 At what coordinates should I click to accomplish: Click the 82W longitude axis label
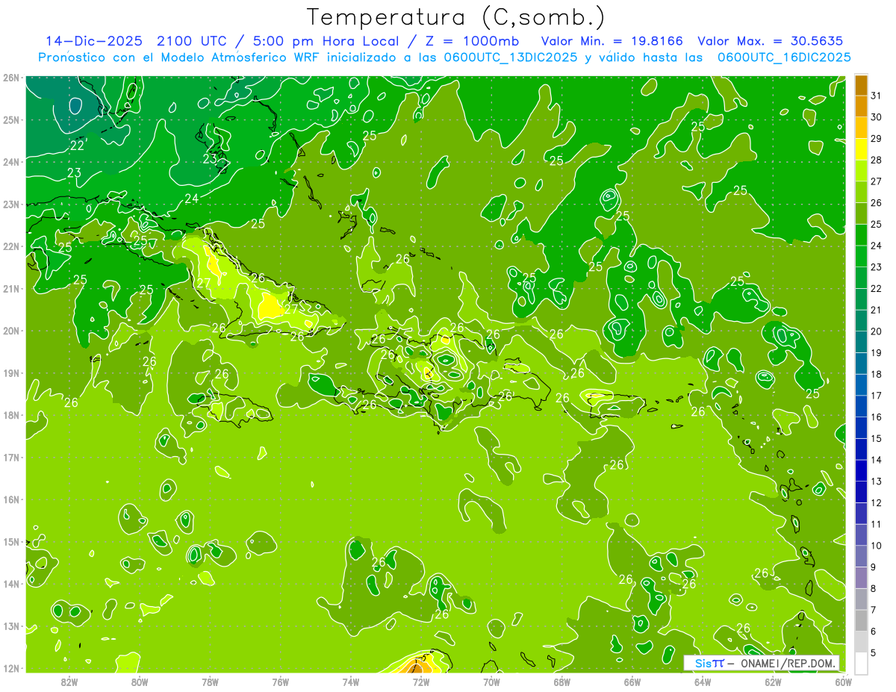tap(69, 682)
